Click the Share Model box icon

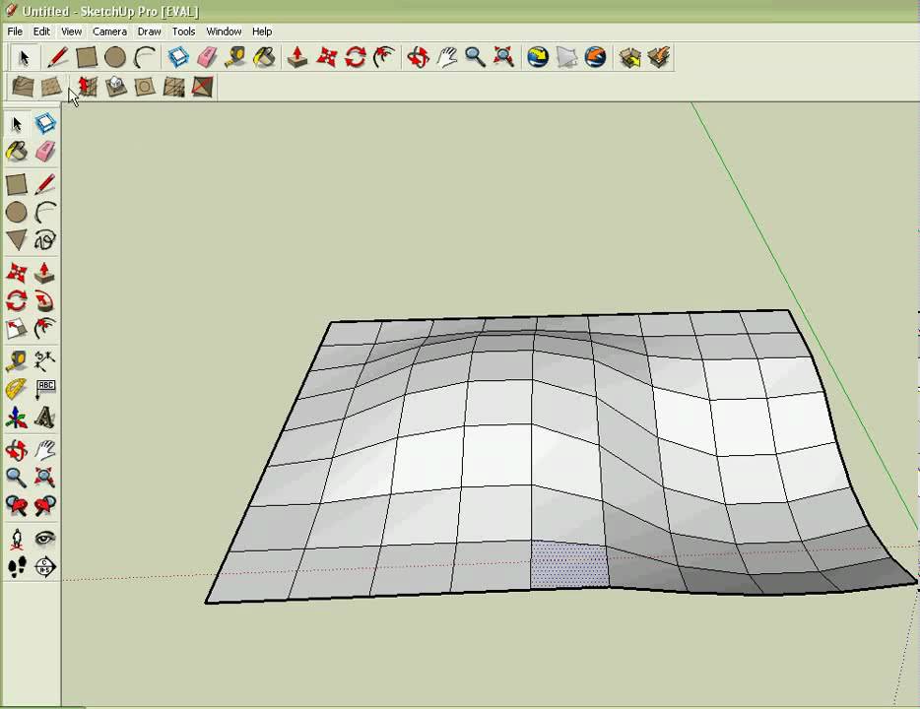[659, 57]
